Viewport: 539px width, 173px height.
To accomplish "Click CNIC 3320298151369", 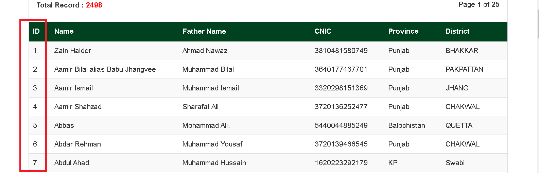I will click(341, 88).
